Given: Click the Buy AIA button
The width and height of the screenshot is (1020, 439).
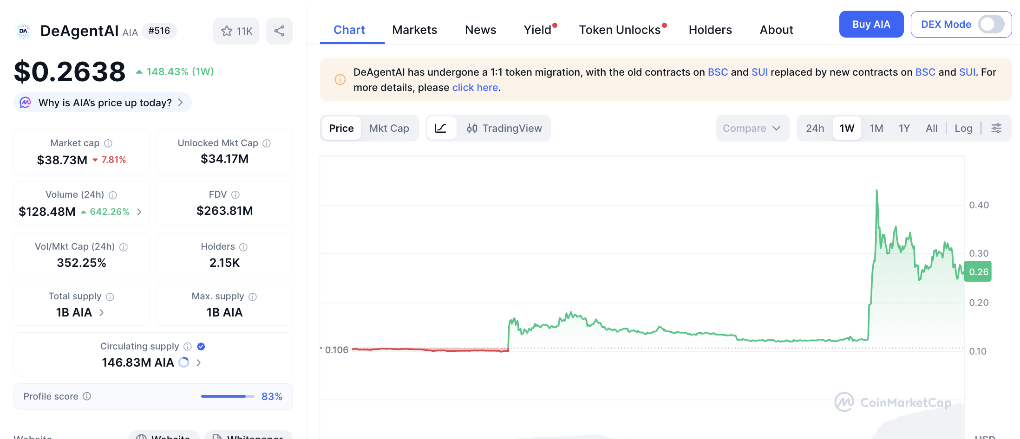Looking at the screenshot, I should (871, 24).
